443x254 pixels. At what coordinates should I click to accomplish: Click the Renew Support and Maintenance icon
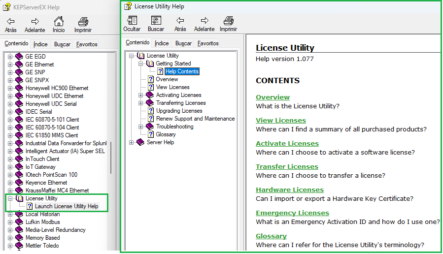tap(151, 119)
